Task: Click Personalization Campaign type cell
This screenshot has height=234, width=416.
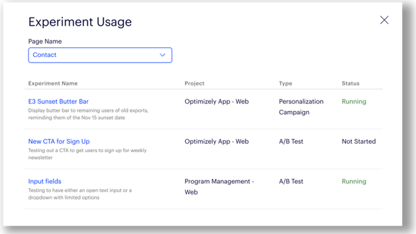Action: [x=301, y=107]
